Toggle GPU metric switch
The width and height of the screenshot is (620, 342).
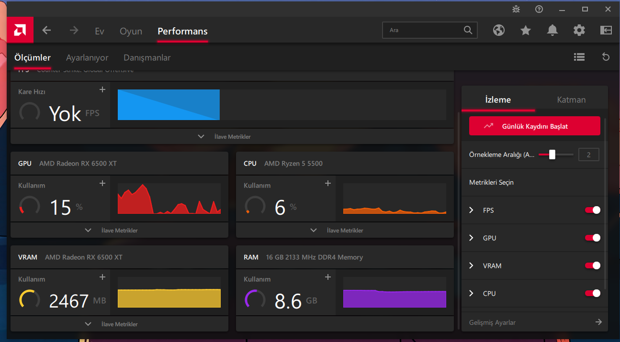click(x=593, y=238)
